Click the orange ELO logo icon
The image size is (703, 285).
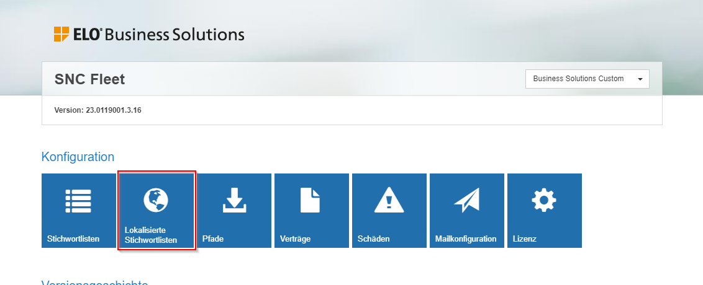coord(61,34)
